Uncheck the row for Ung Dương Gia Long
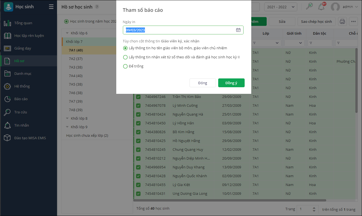This screenshot has height=216, width=362. point(138,194)
